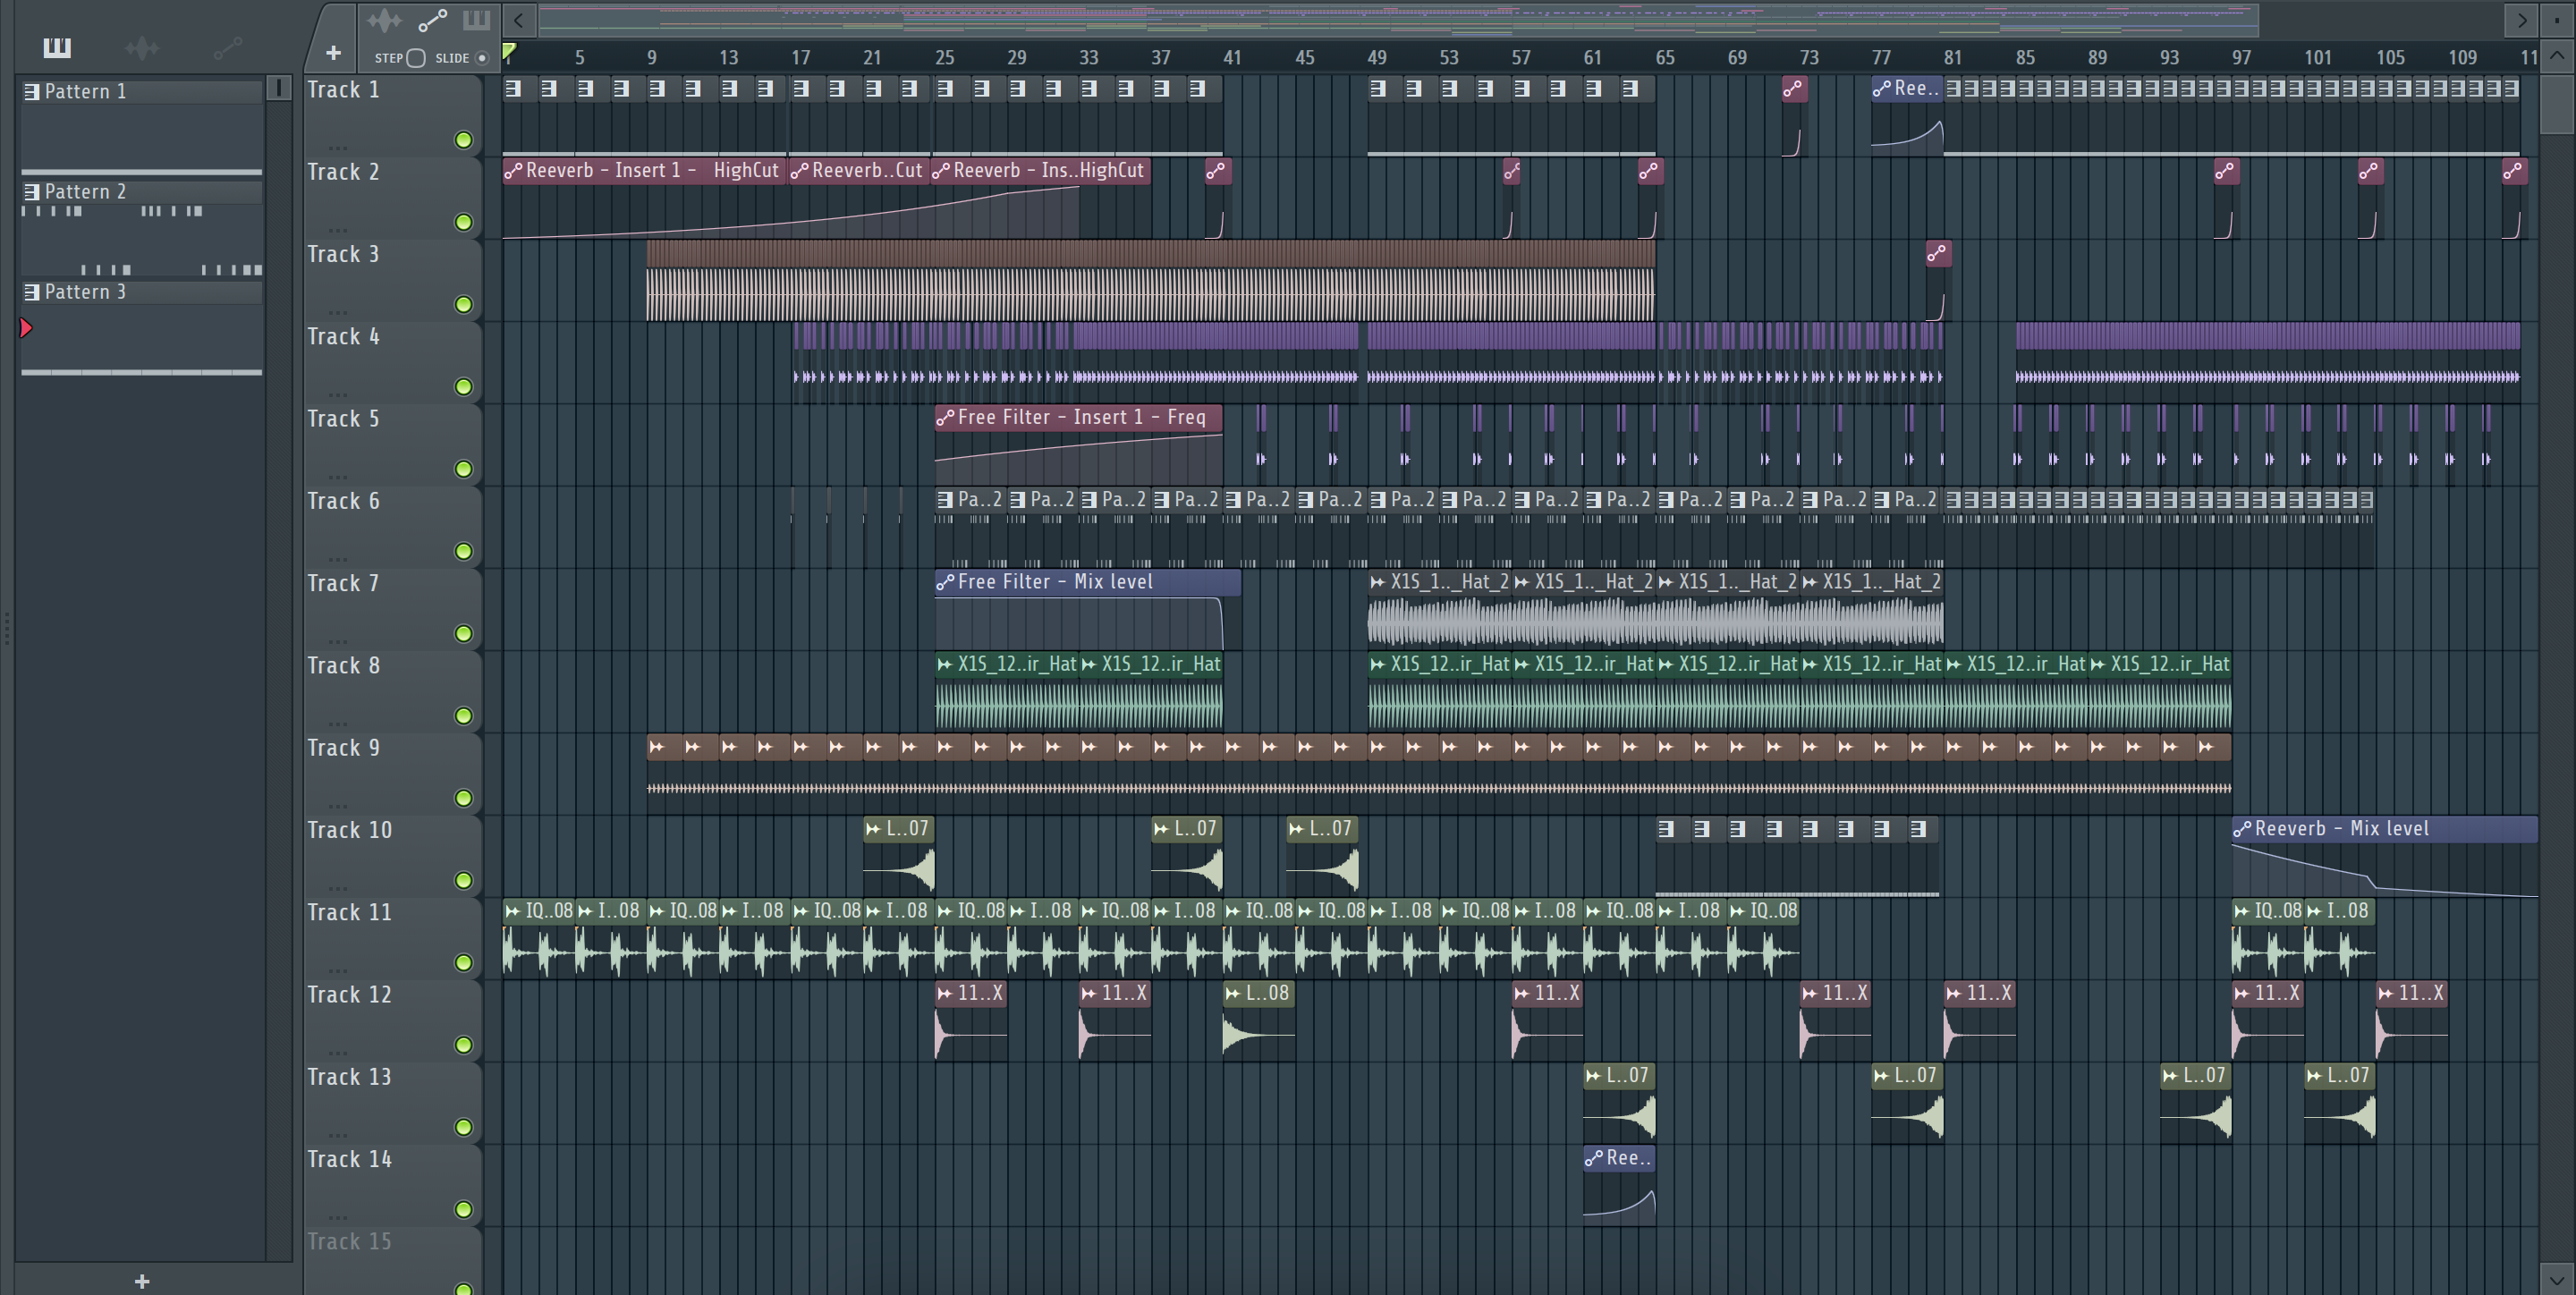Open the three-dots menu under Track 5
2576x1295 pixels.
click(338, 476)
